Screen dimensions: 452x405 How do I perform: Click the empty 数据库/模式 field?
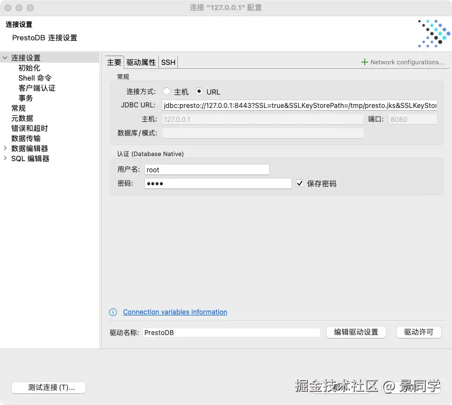(x=262, y=133)
